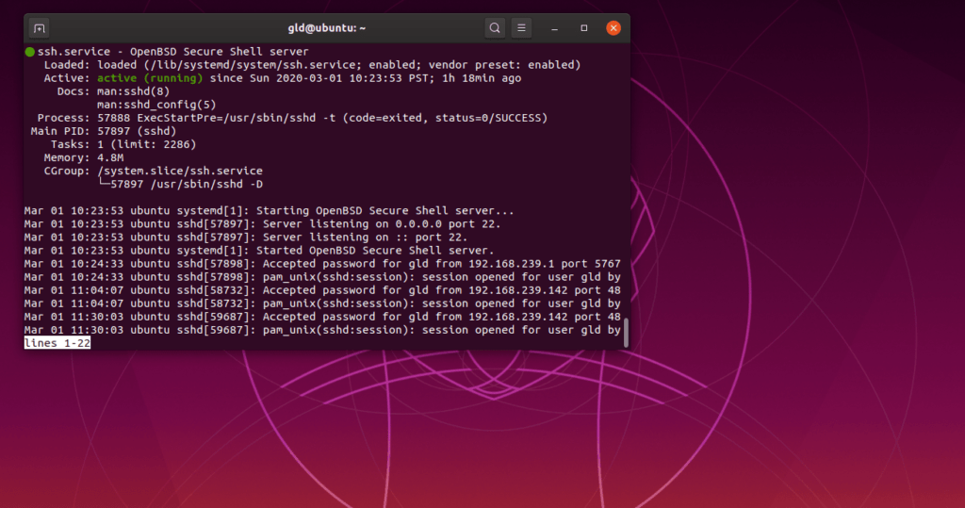Screen dimensions: 965x508
Task: Click the window title gld@ubuntu: ~
Action: 327,28
